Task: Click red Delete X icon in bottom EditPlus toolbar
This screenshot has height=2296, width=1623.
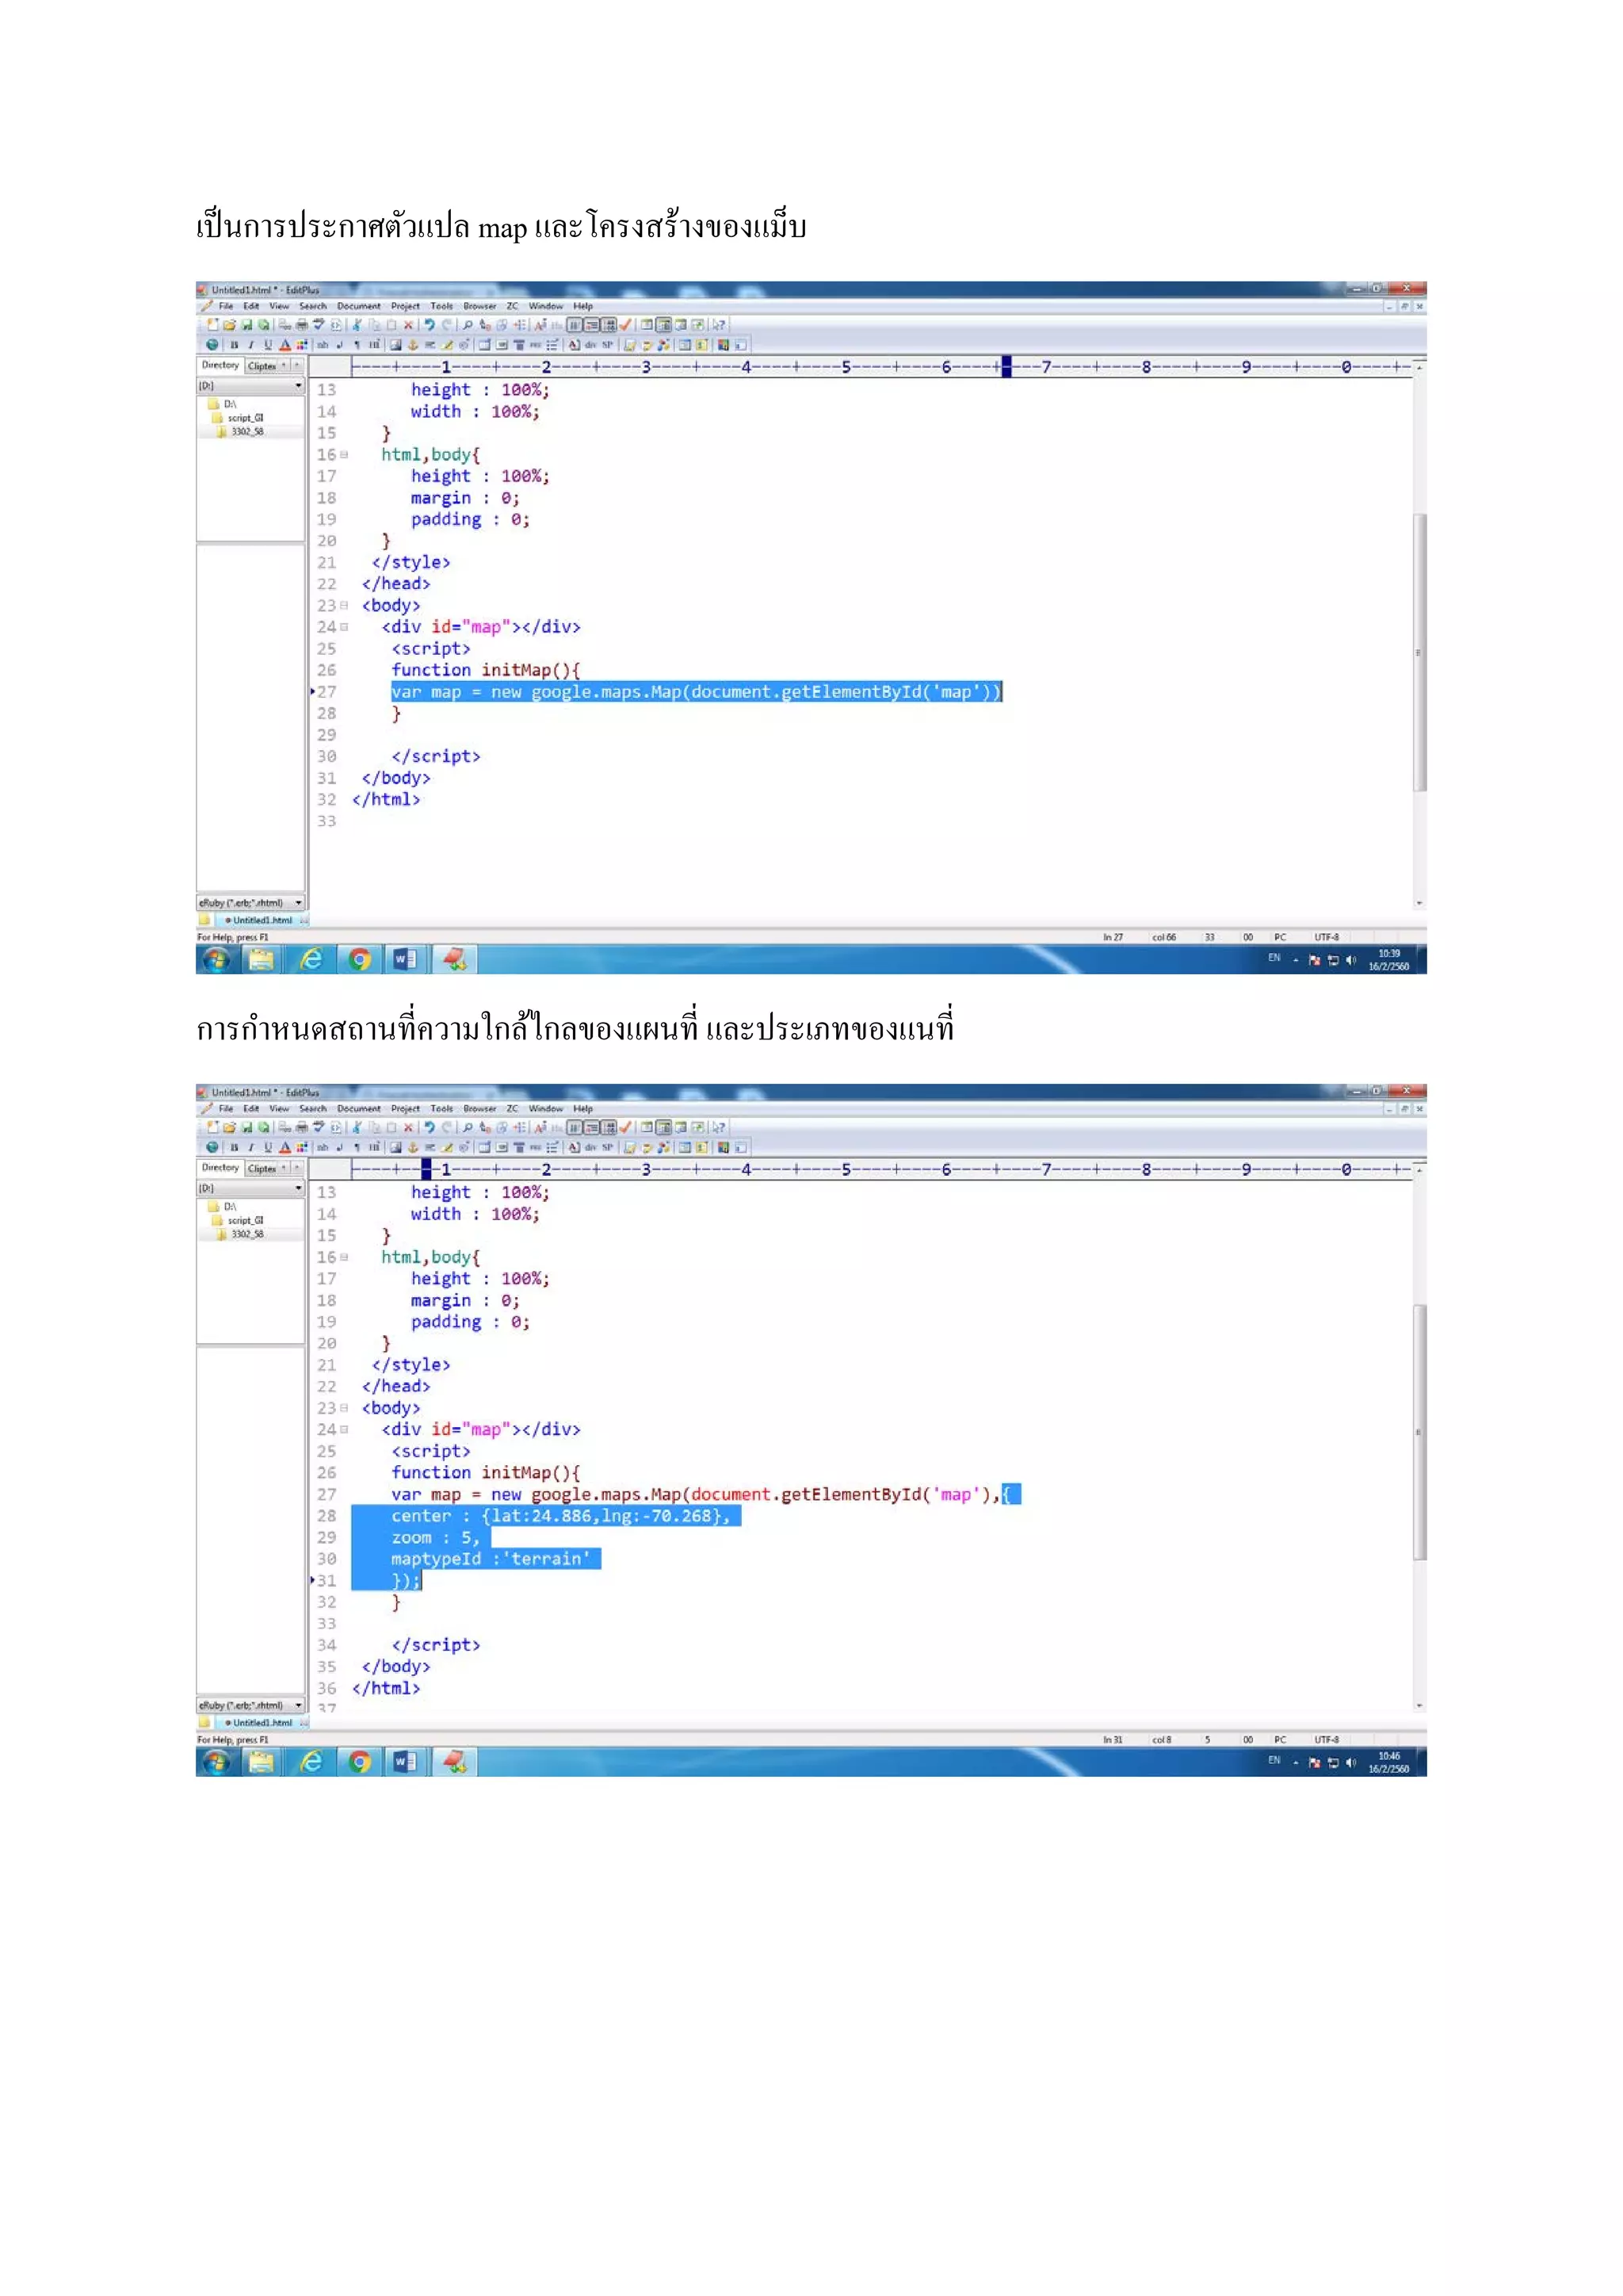Action: [x=409, y=1127]
